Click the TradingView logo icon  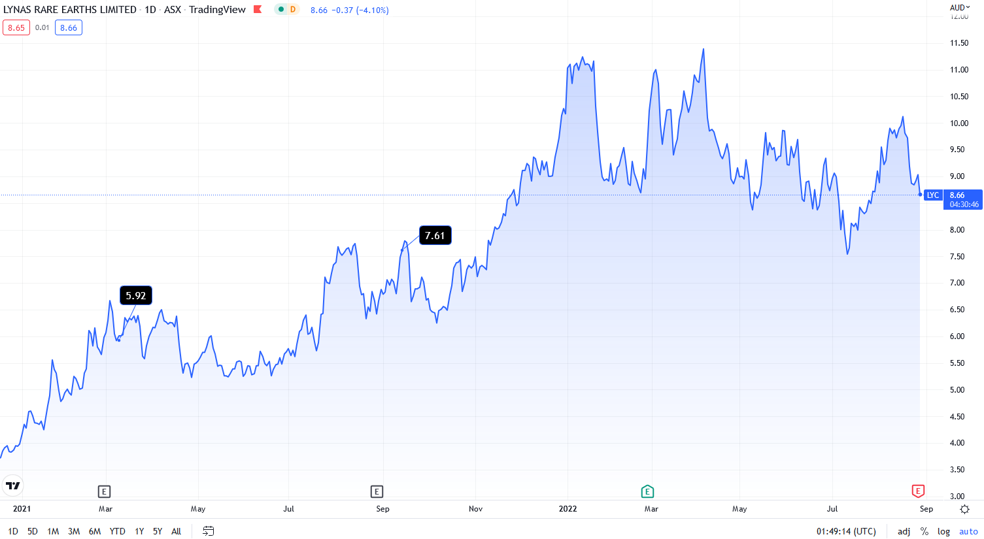point(13,485)
